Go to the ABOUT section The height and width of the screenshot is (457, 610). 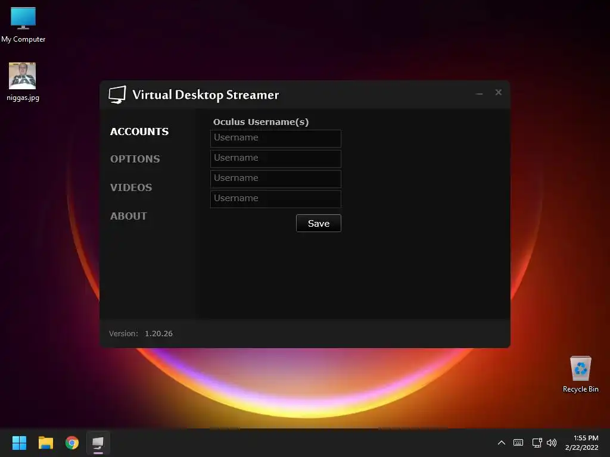pos(129,216)
